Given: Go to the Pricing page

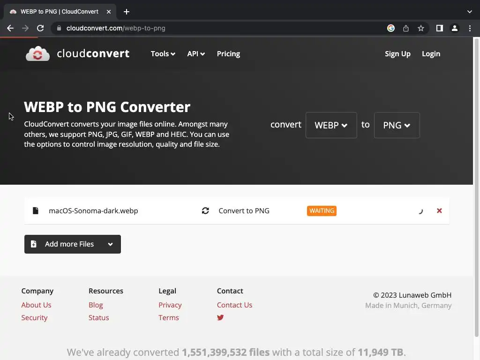Looking at the screenshot, I should (x=228, y=54).
